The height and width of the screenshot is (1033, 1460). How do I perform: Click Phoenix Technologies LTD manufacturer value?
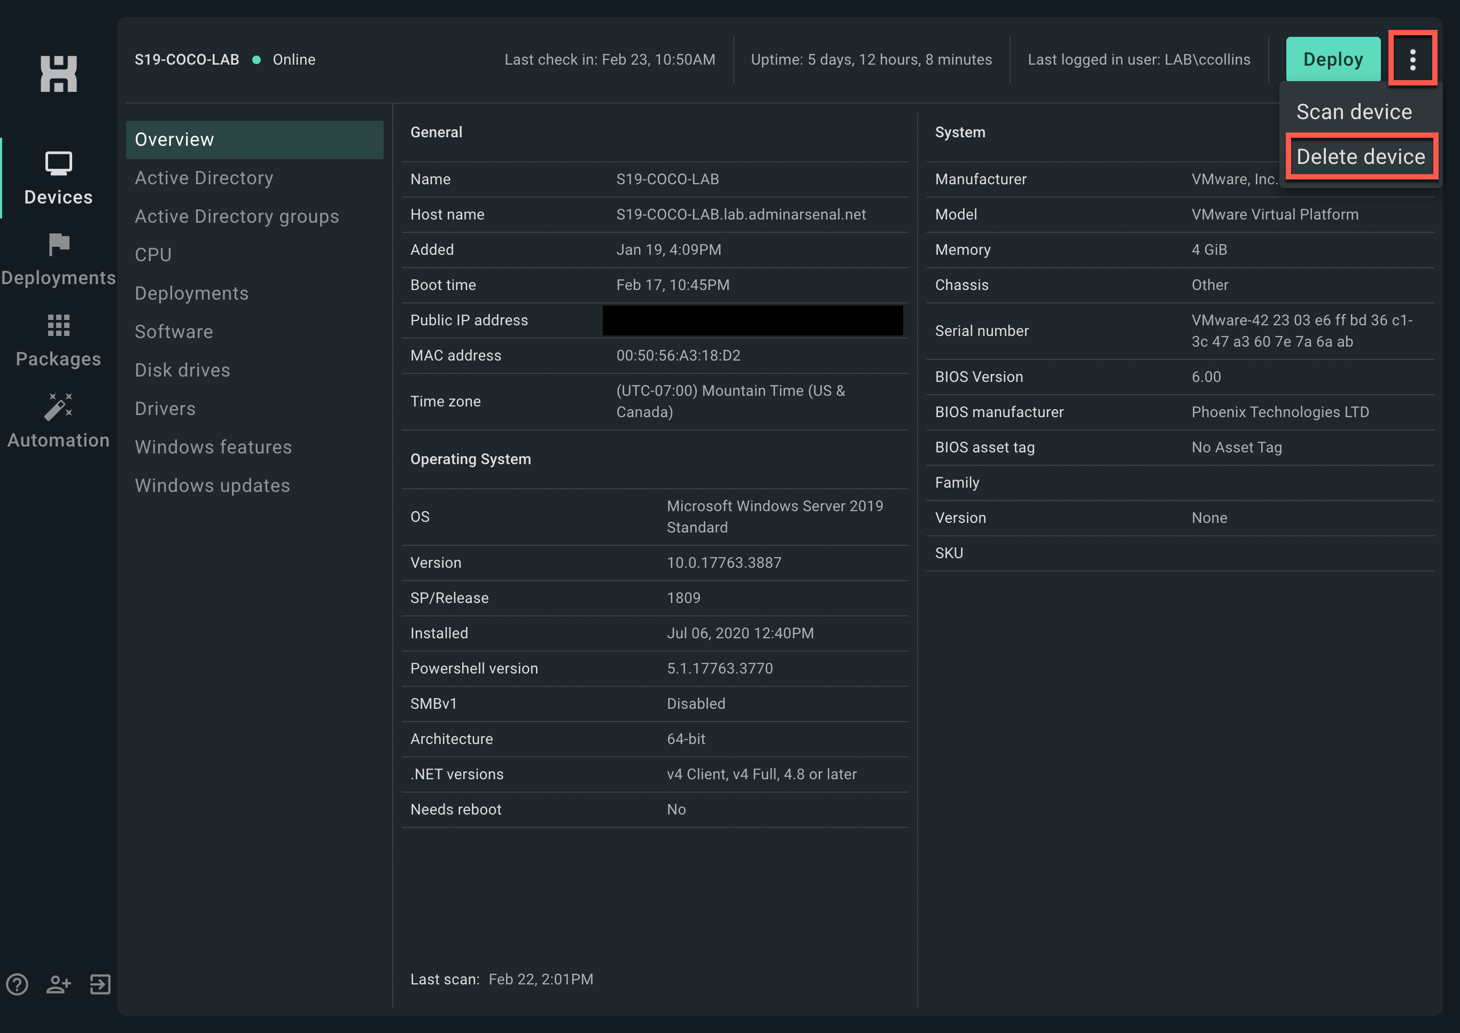tap(1279, 412)
